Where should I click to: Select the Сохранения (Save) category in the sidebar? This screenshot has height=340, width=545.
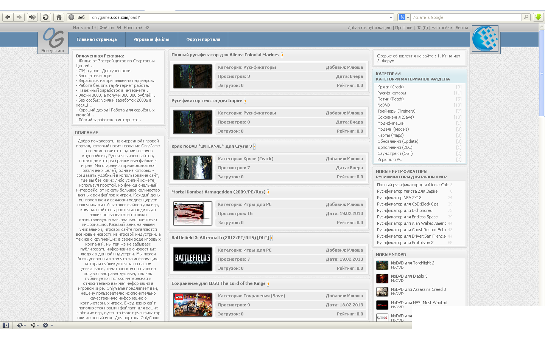click(396, 117)
